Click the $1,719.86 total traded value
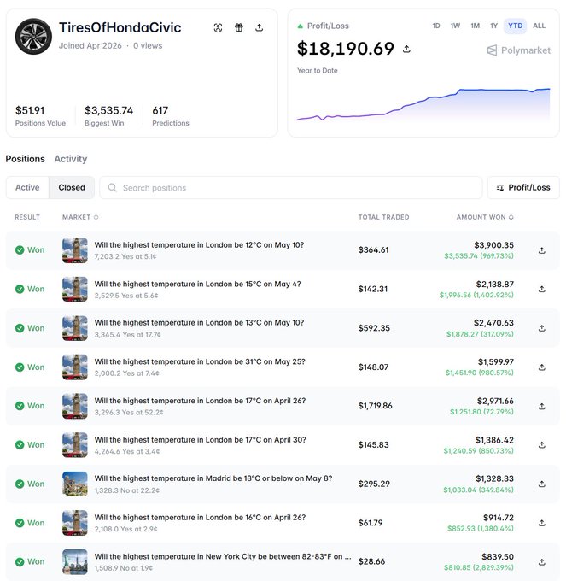The height and width of the screenshot is (581, 566). 375,406
